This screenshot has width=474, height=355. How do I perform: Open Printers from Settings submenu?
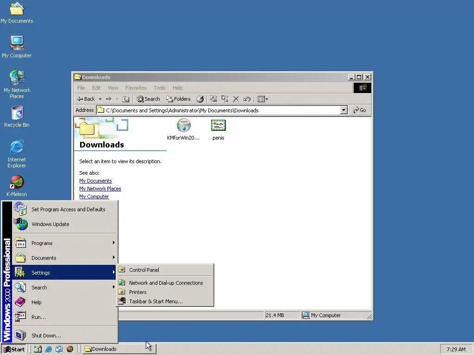click(165, 292)
